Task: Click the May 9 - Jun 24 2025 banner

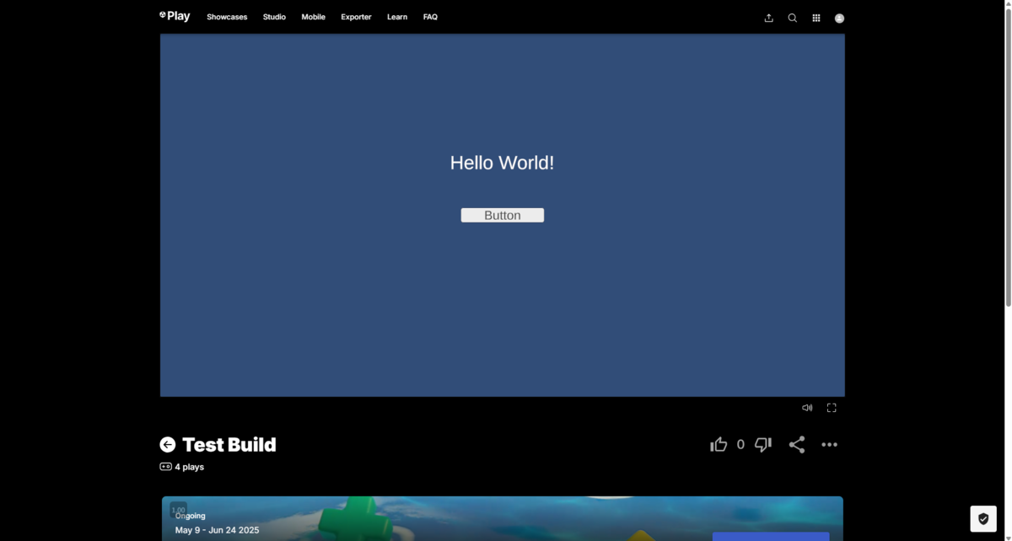Action: [x=217, y=530]
